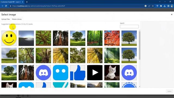Select the yellow smiley face image
174x98 pixels.
[9, 38]
